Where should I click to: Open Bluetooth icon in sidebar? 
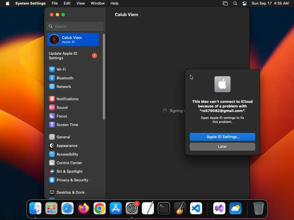(52, 78)
